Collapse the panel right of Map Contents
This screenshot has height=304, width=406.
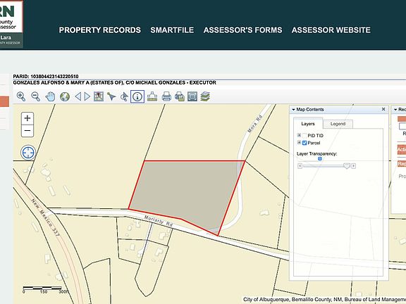[x=395, y=110]
